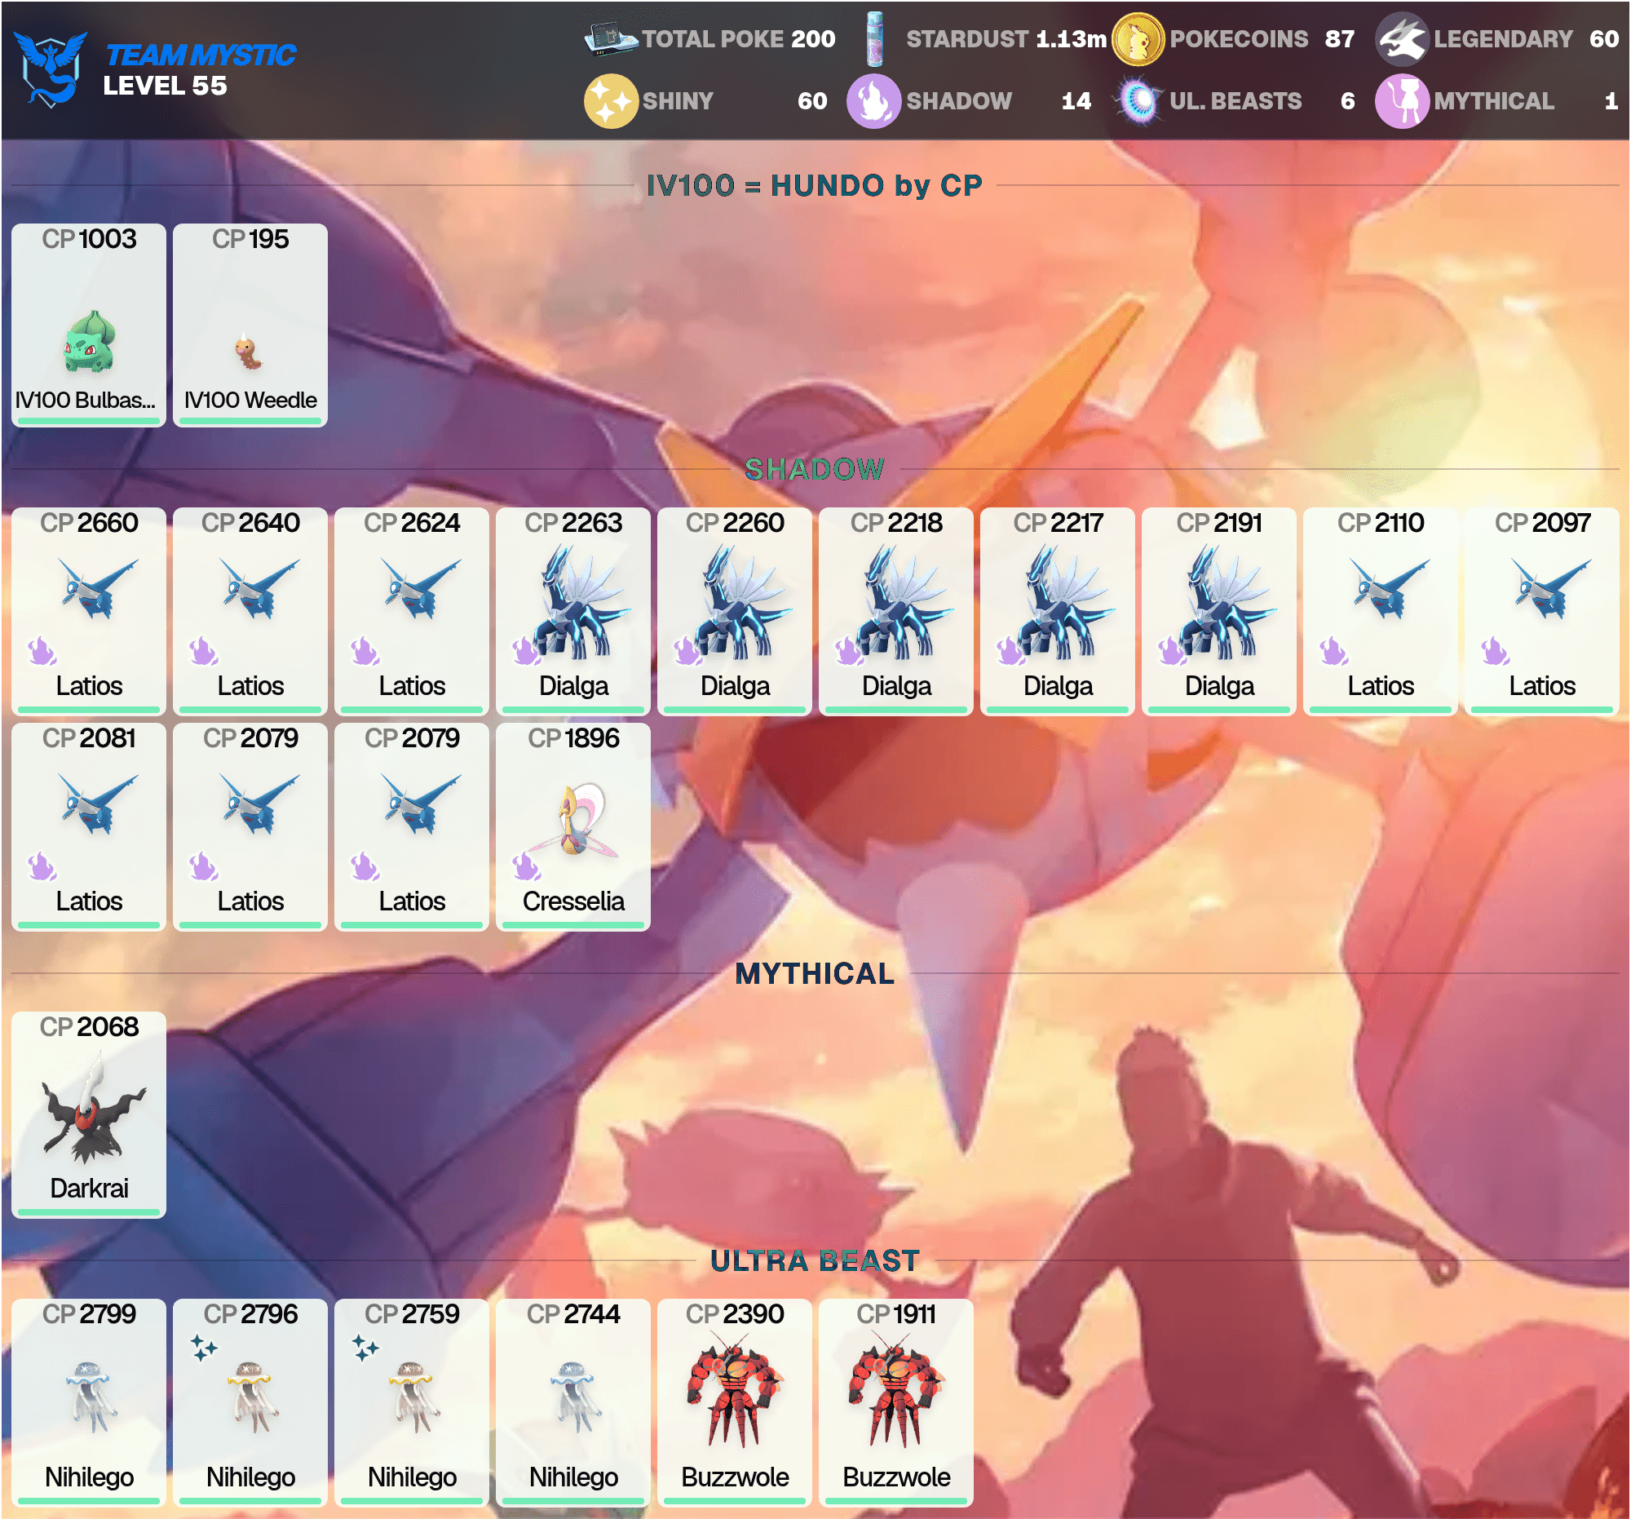Click shiny sparkles on Nihilego CP 2796
The width and height of the screenshot is (1631, 1519).
point(205,1348)
